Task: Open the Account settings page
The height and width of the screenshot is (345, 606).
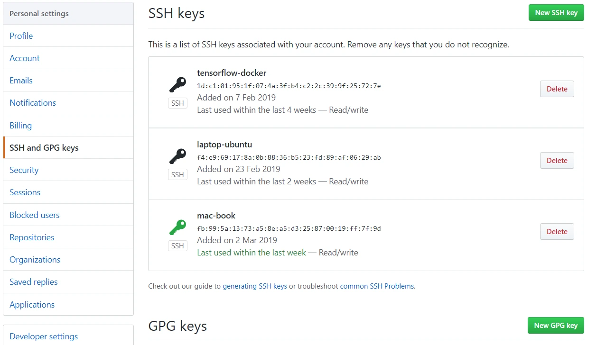Action: click(x=25, y=58)
